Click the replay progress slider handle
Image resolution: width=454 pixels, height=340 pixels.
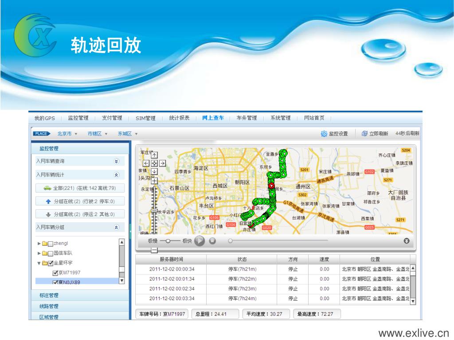[230, 241]
